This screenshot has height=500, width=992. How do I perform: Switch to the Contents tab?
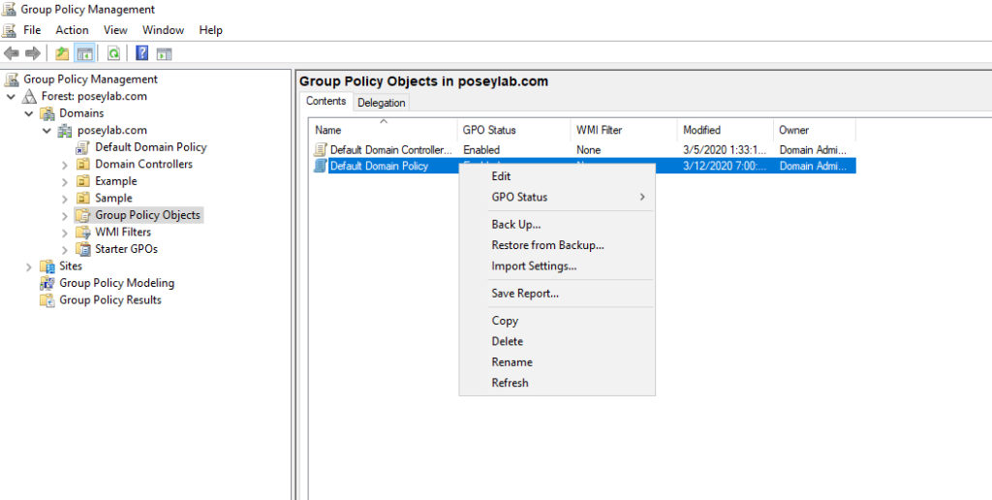[325, 102]
